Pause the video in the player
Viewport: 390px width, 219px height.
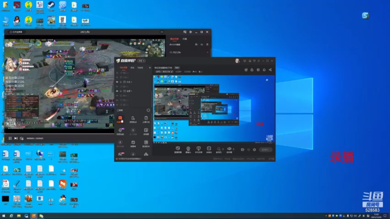(10, 138)
